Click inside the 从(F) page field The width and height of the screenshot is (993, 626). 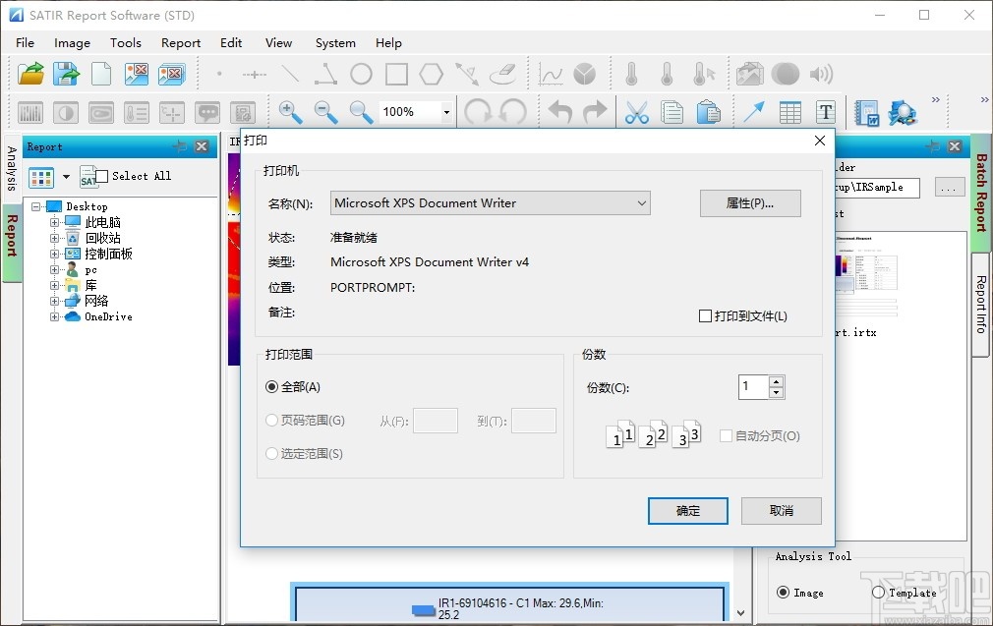click(436, 421)
